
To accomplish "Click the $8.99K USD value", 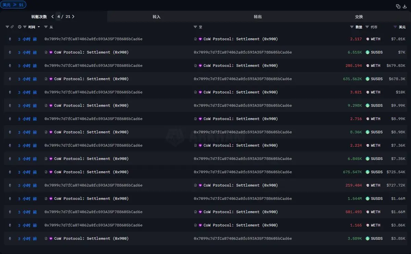I will (398, 119).
